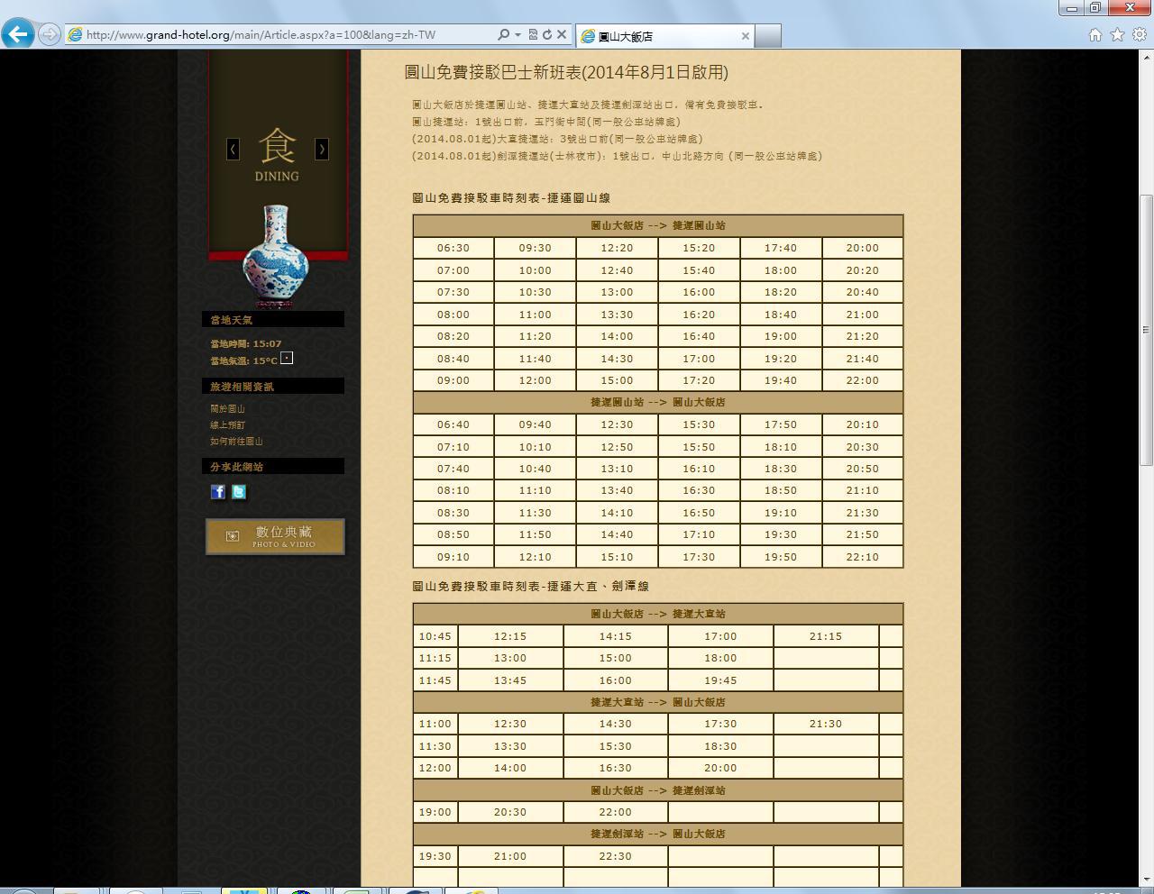The height and width of the screenshot is (894, 1154).
Task: Click the vertical scrollbar thumb
Action: pyautogui.click(x=1147, y=329)
